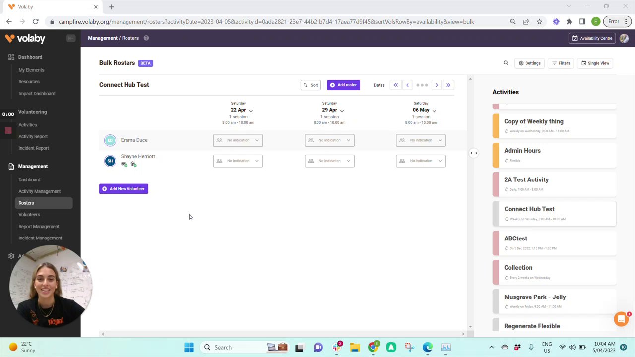
Task: Click Add New Volunteer
Action: pyautogui.click(x=124, y=189)
